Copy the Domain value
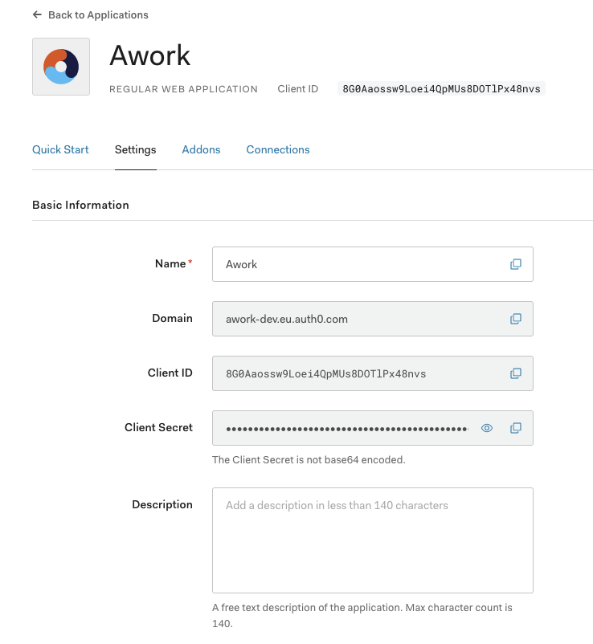This screenshot has height=644, width=593. [516, 319]
